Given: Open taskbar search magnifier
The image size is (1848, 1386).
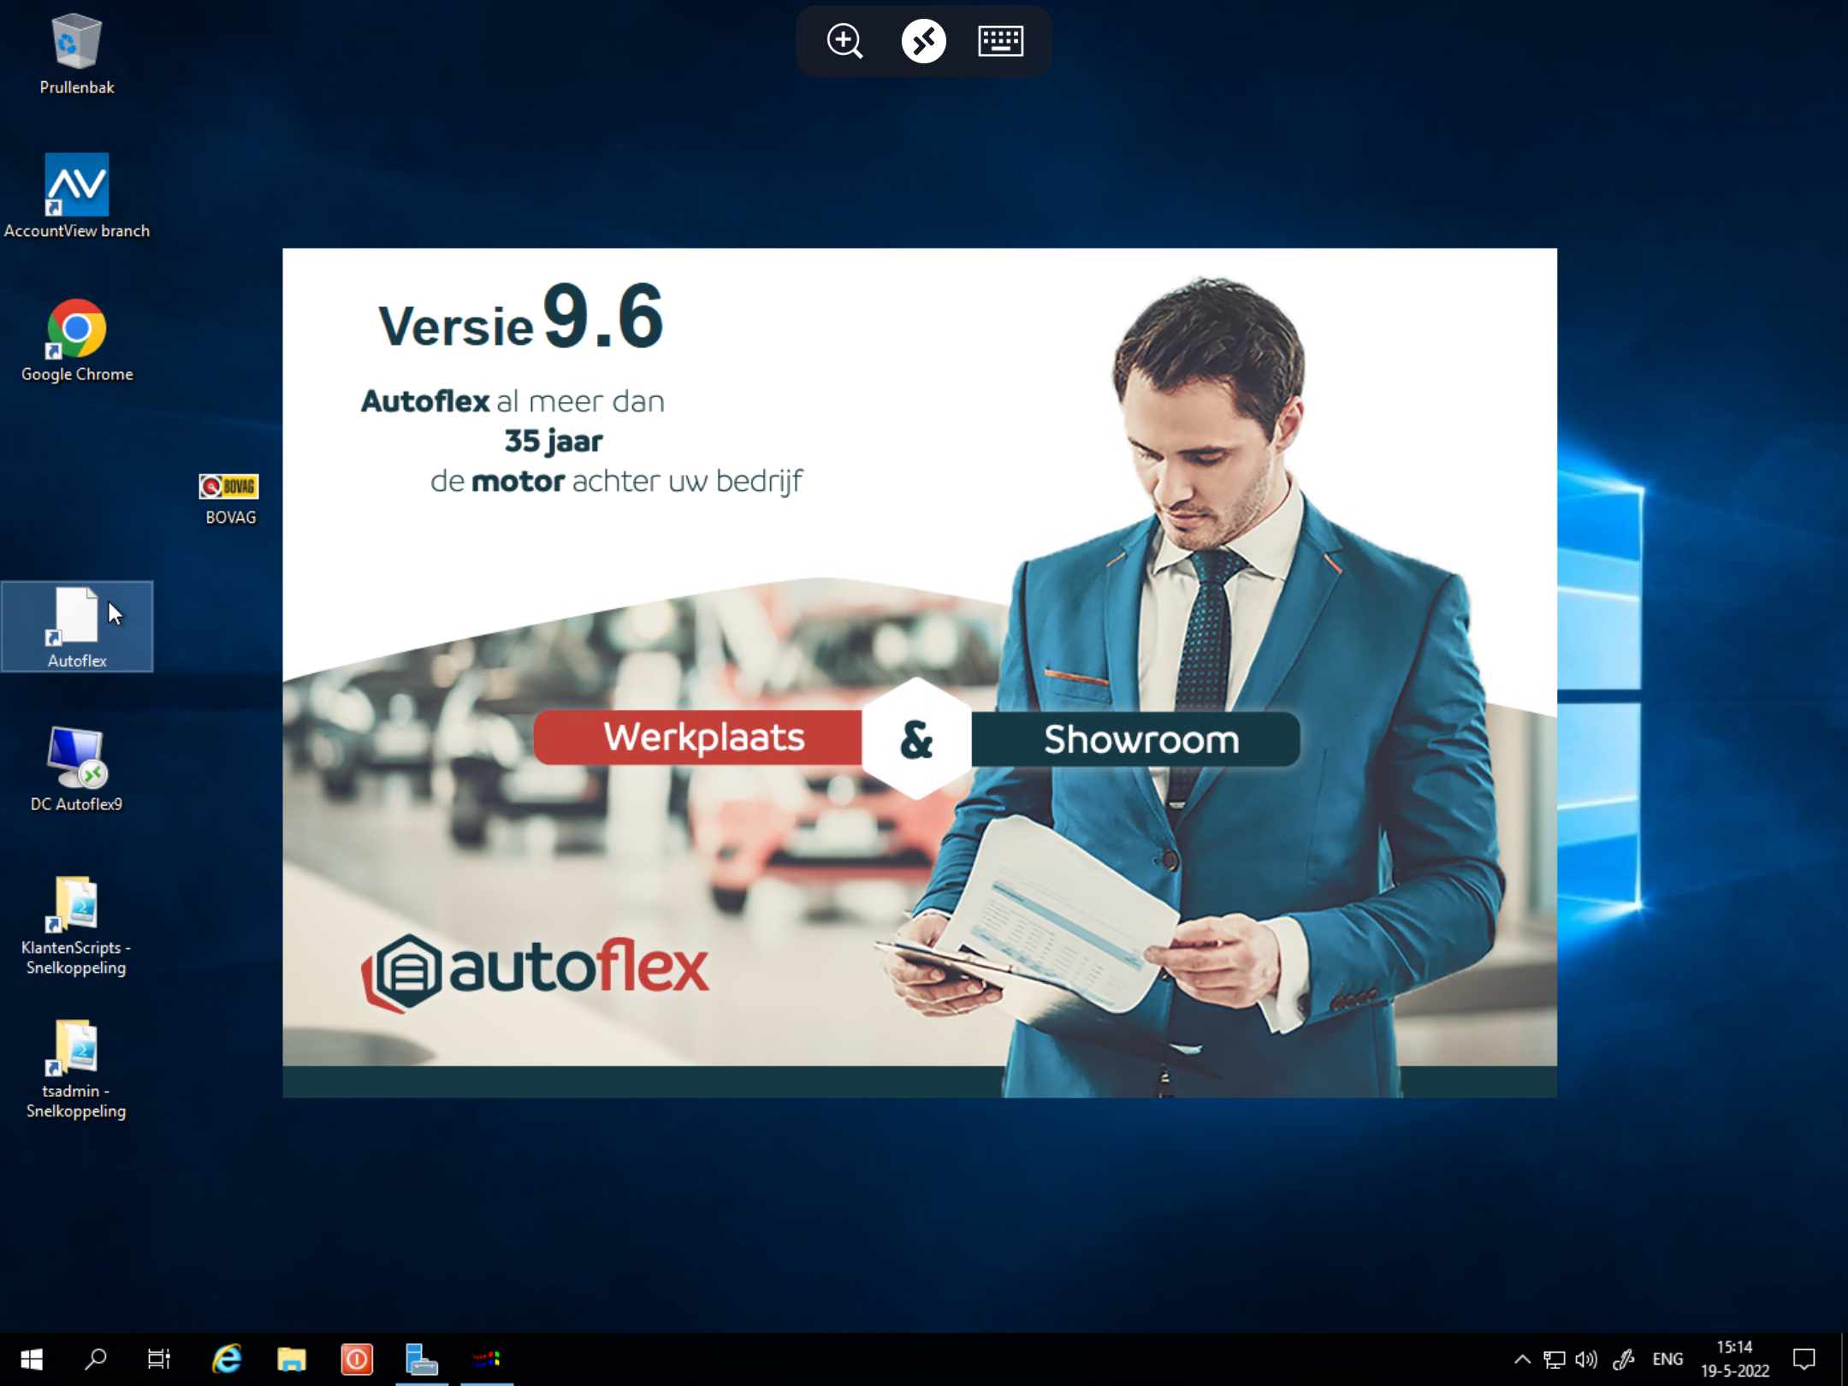Looking at the screenshot, I should pyautogui.click(x=95, y=1359).
